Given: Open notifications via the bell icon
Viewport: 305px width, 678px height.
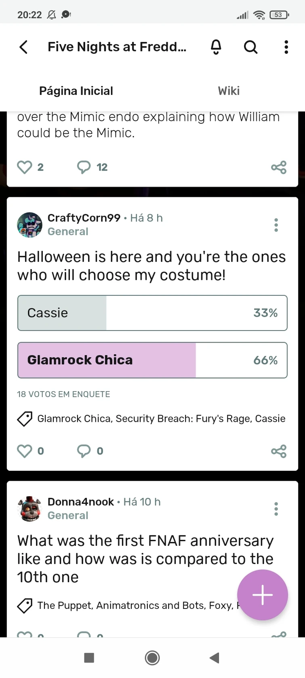Looking at the screenshot, I should tap(216, 47).
